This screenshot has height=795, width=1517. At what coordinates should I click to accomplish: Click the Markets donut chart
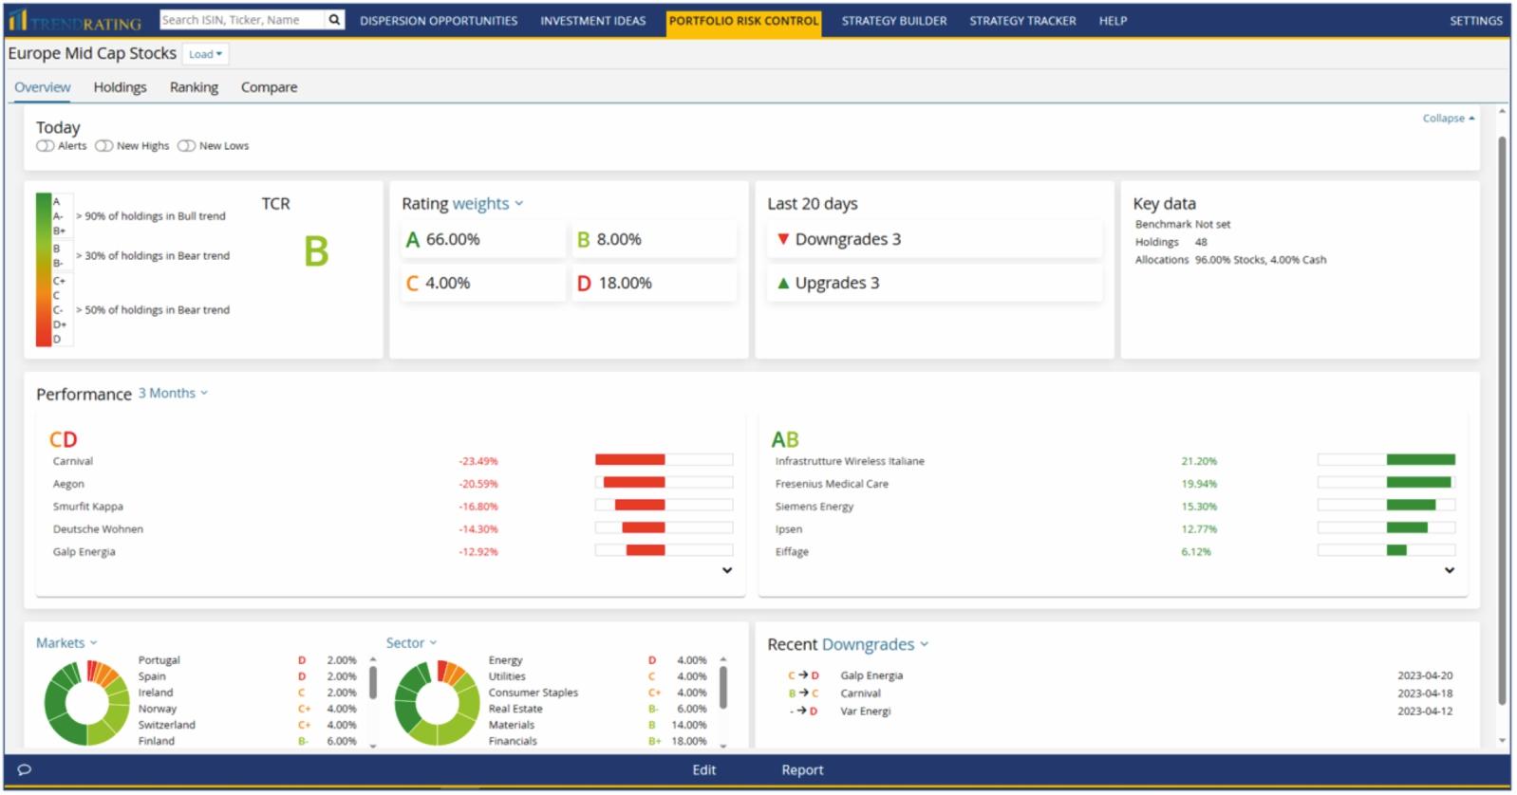coord(86,703)
